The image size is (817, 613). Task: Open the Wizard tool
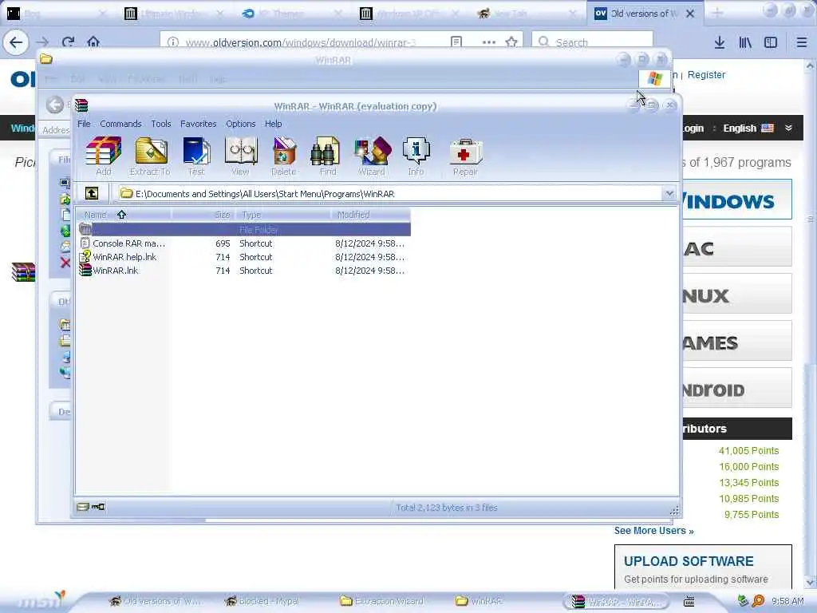click(x=372, y=156)
